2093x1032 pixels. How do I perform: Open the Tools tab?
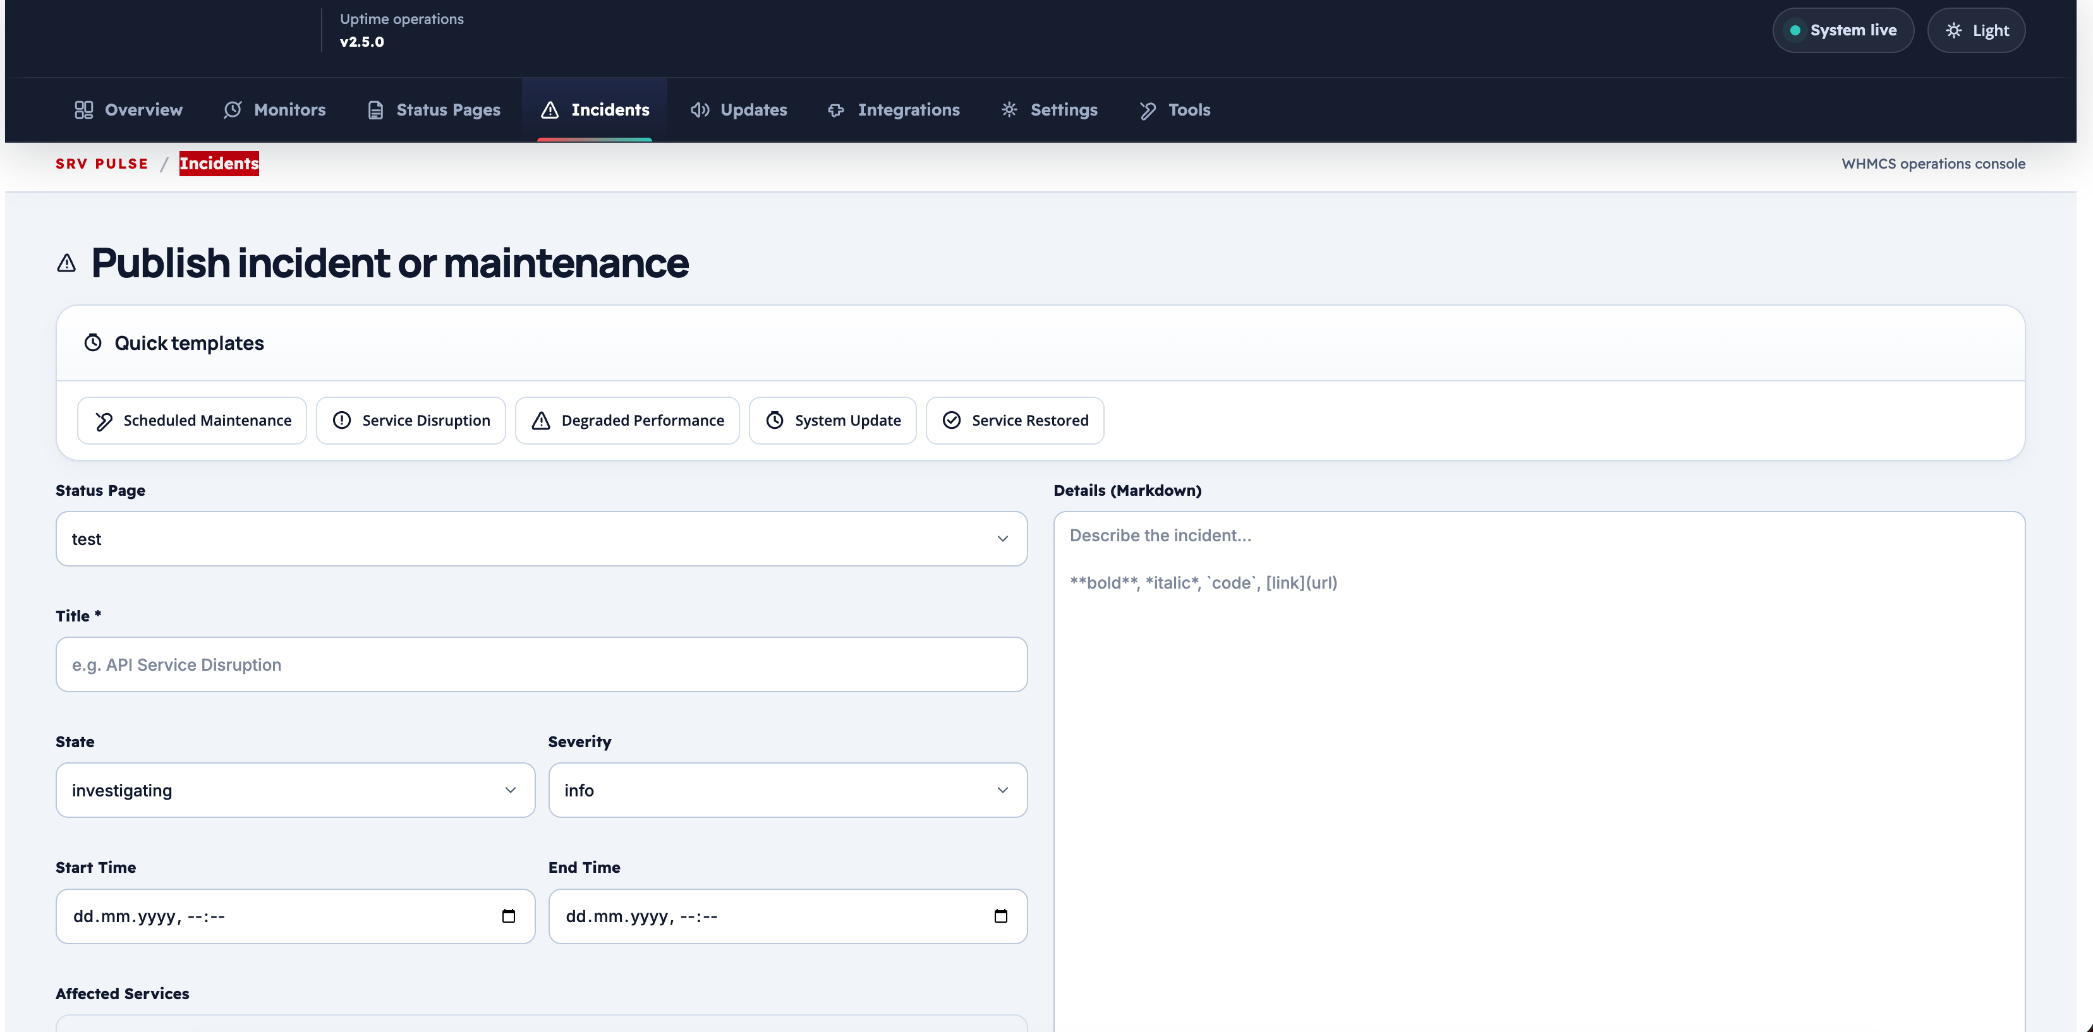1175,110
